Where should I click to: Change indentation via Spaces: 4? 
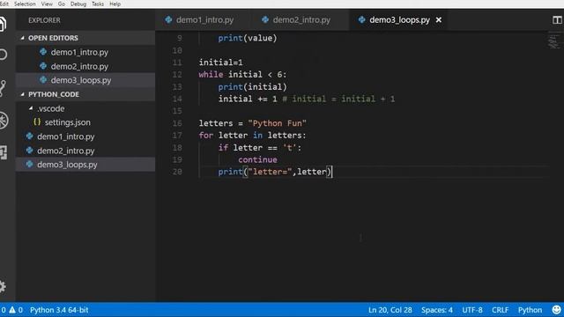click(x=437, y=310)
